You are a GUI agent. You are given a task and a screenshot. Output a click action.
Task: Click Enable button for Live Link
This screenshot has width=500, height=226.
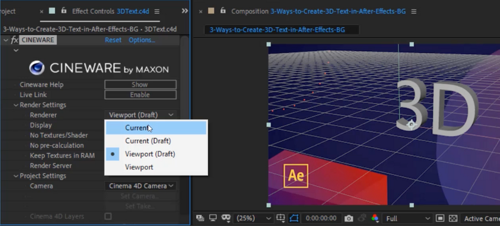point(141,95)
